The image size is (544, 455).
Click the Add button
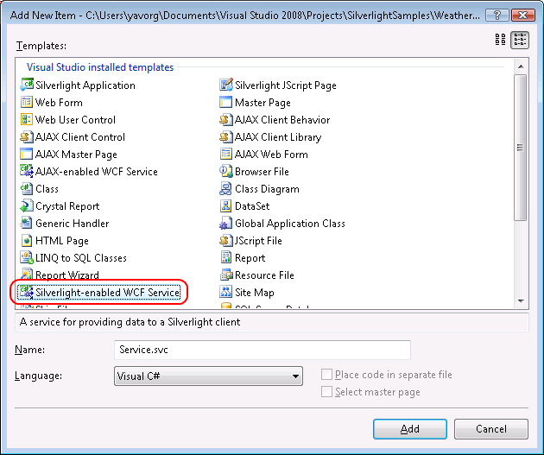click(x=410, y=429)
